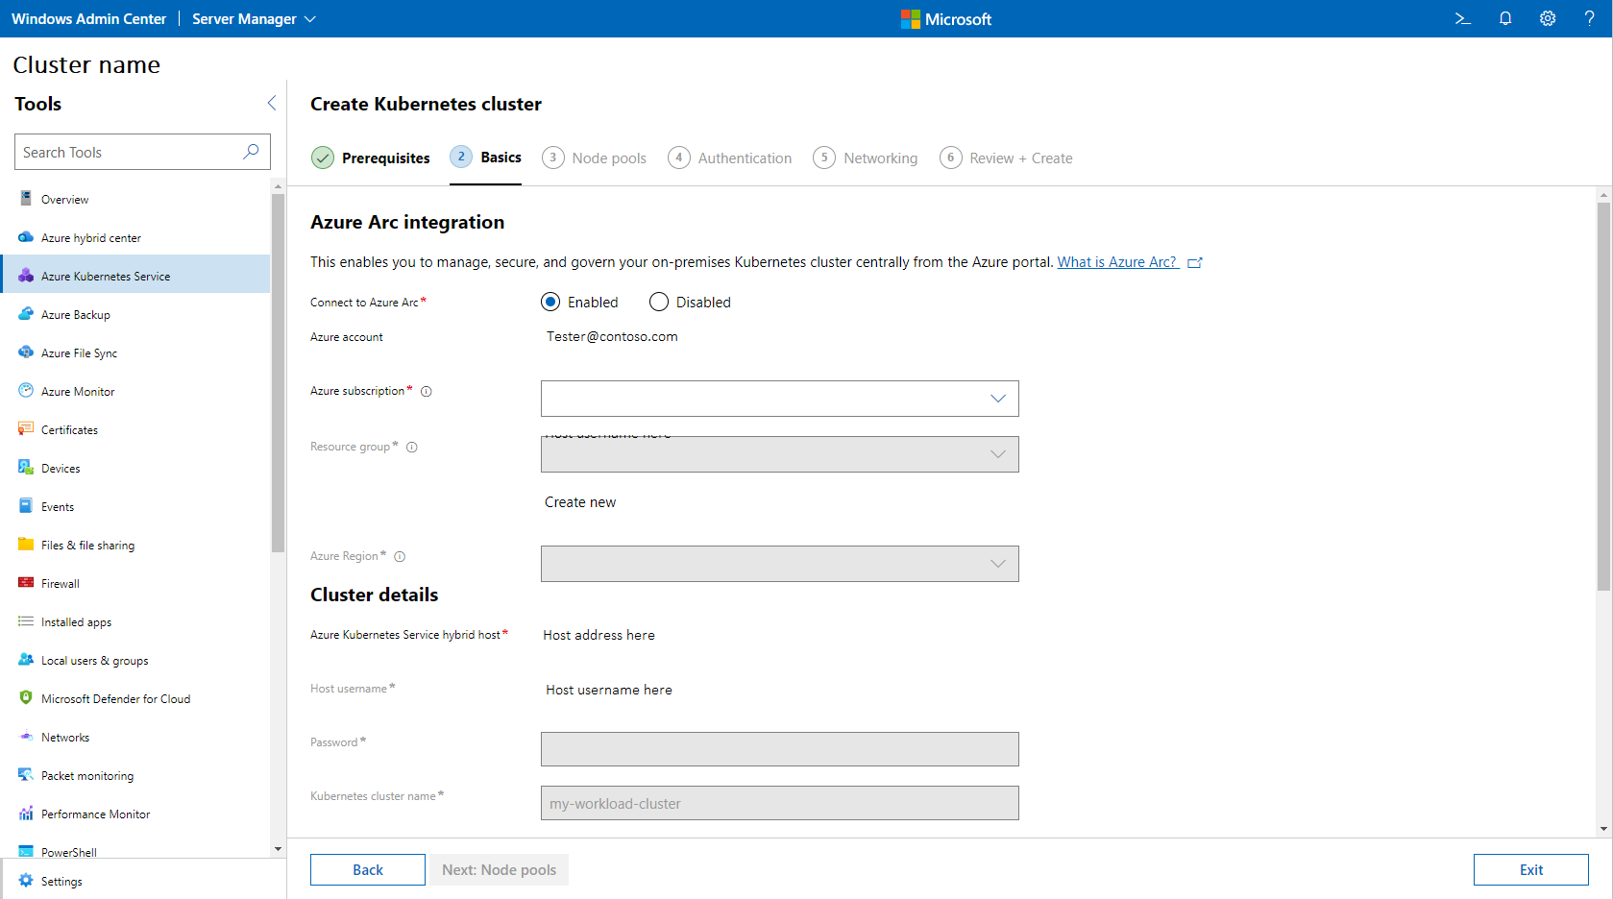1613x899 pixels.
Task: Click the Tester@contoso.com account text
Action: pyautogui.click(x=612, y=336)
